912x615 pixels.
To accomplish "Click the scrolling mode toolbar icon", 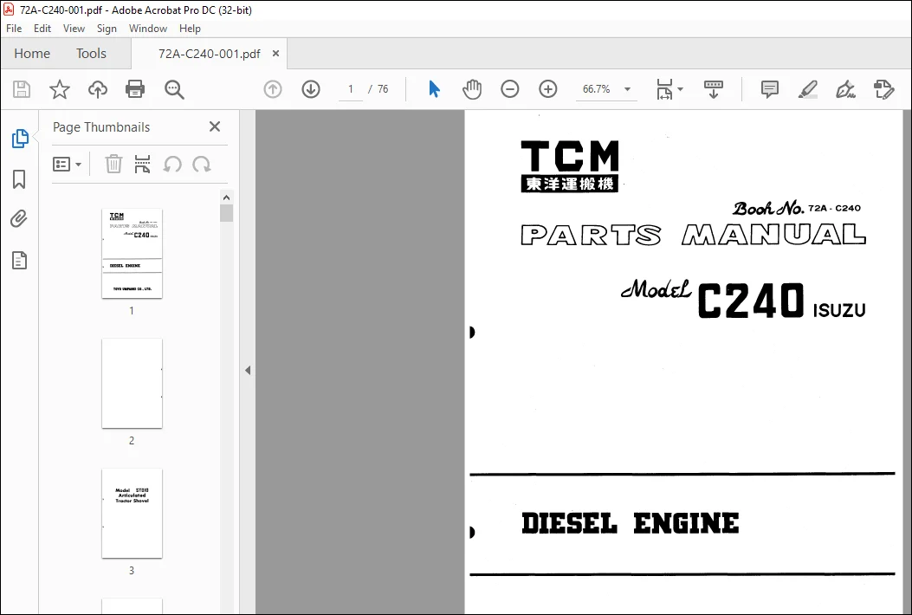I will tap(714, 89).
